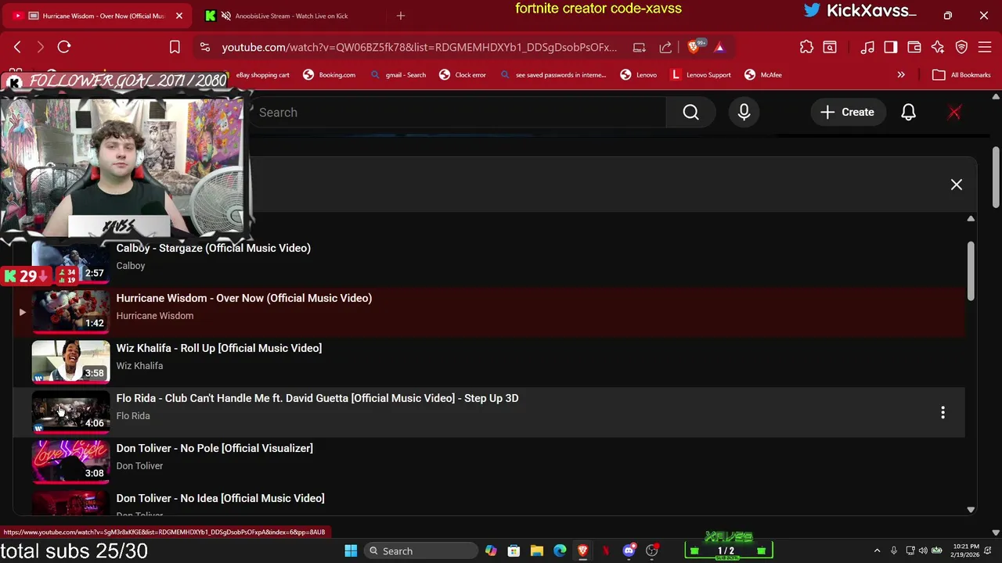Open the McAfee bookmark

point(763,75)
